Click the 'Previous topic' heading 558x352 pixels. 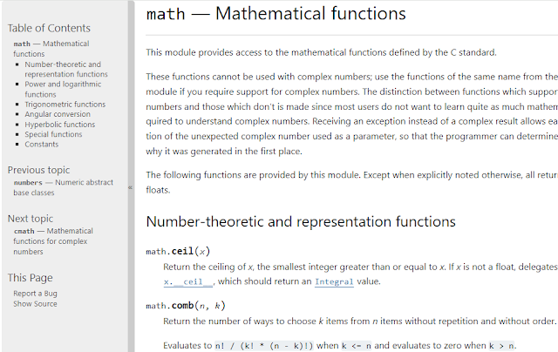point(38,170)
